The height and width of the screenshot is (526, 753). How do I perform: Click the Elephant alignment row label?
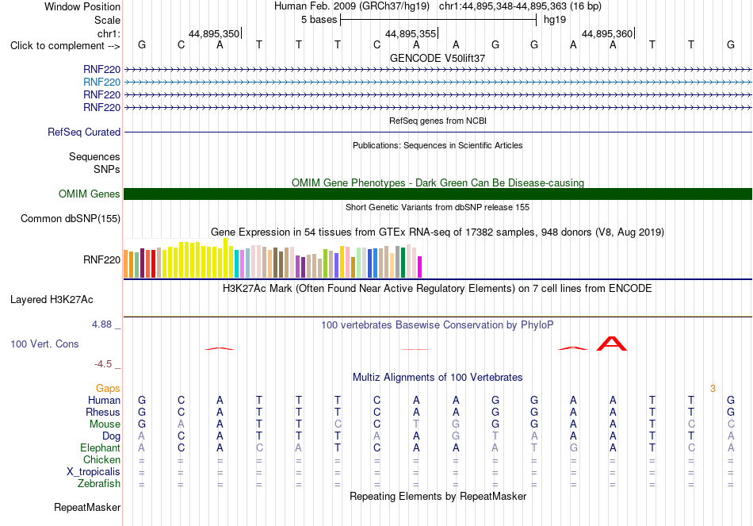pos(101,448)
